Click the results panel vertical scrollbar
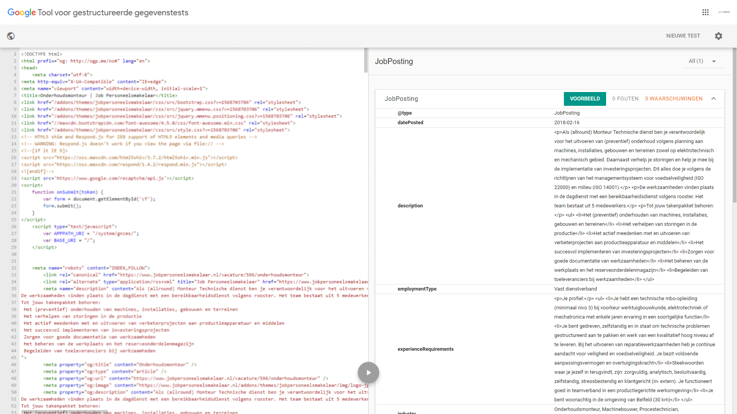This screenshot has height=414, width=737. coord(735,125)
